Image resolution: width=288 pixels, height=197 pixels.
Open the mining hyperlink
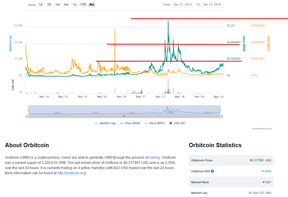coord(155,158)
